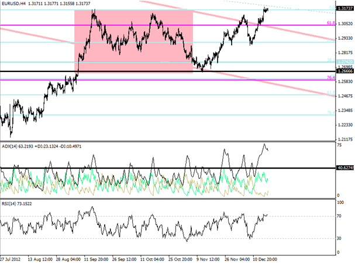Click the ADX(14) indicator label

tap(42, 146)
